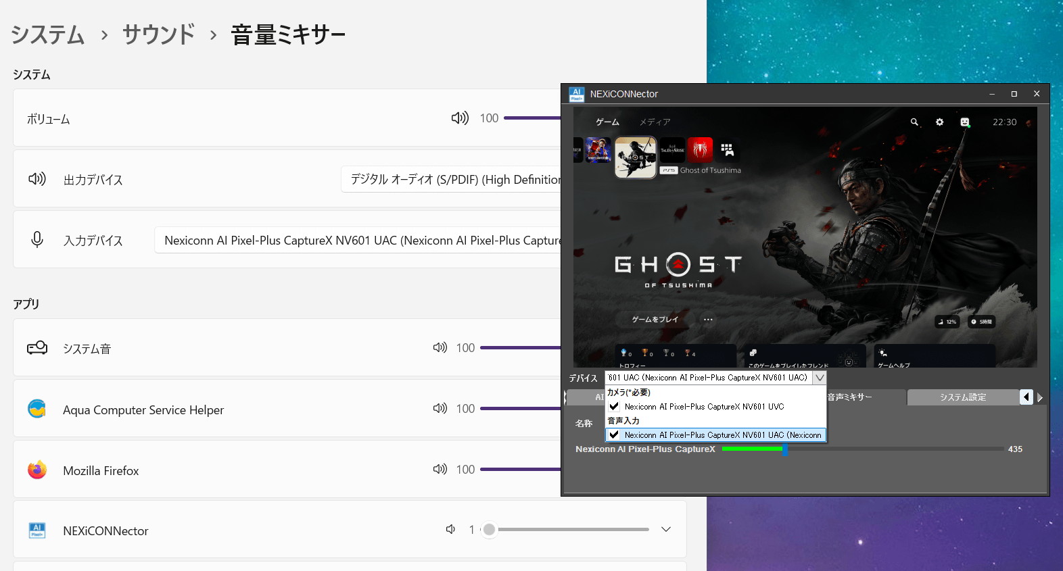This screenshot has width=1063, height=571.
Task: Open the PS5 settings gear icon
Action: [x=939, y=122]
